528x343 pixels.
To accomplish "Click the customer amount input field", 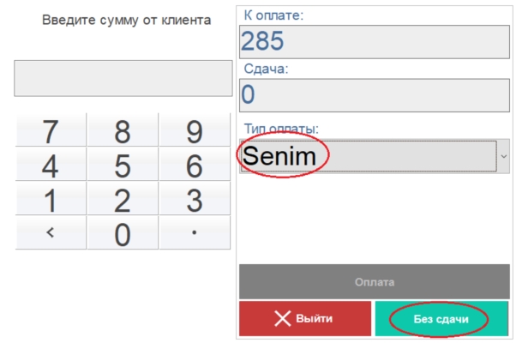I will pos(123,78).
